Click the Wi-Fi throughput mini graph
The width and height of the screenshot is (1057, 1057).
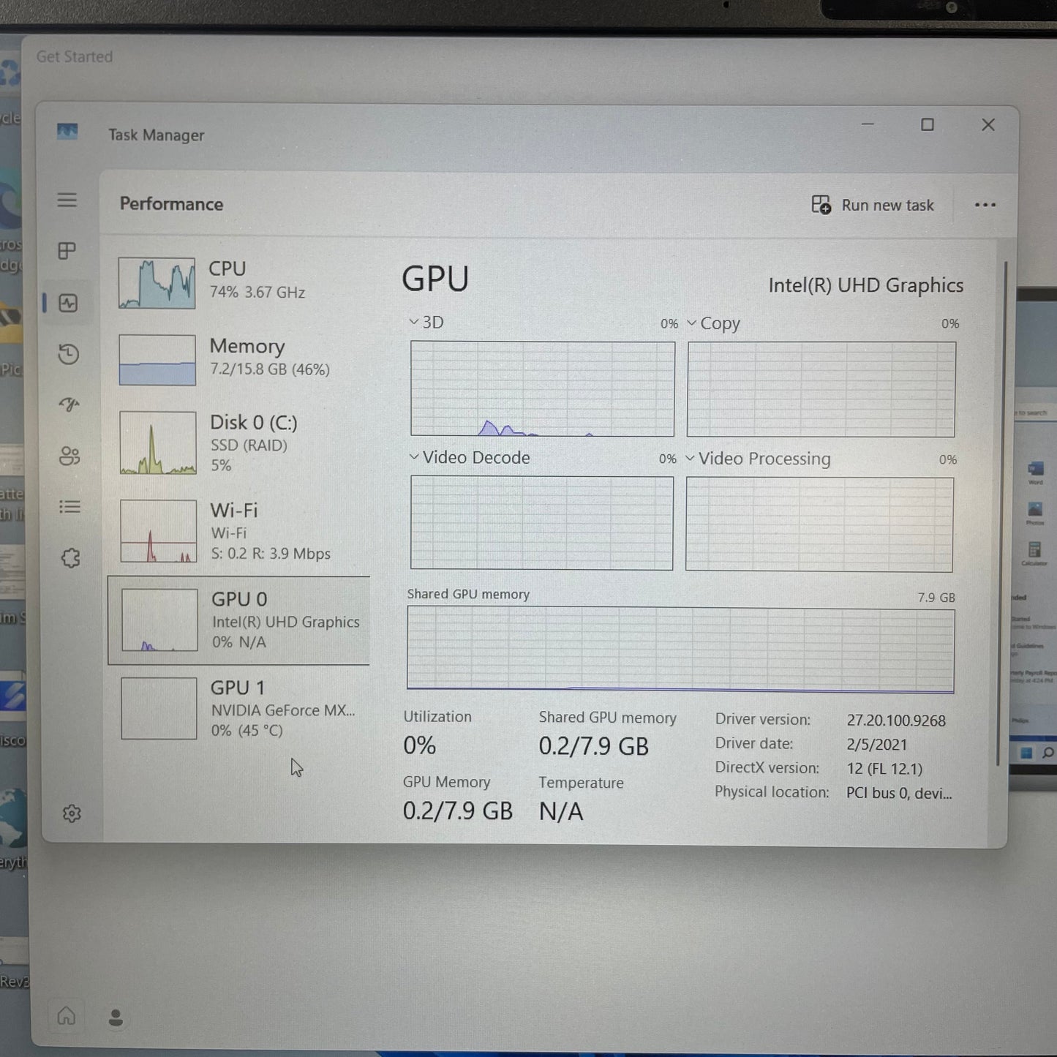pyautogui.click(x=159, y=531)
